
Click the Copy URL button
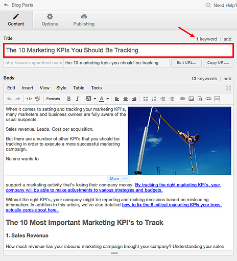[x=218, y=63]
